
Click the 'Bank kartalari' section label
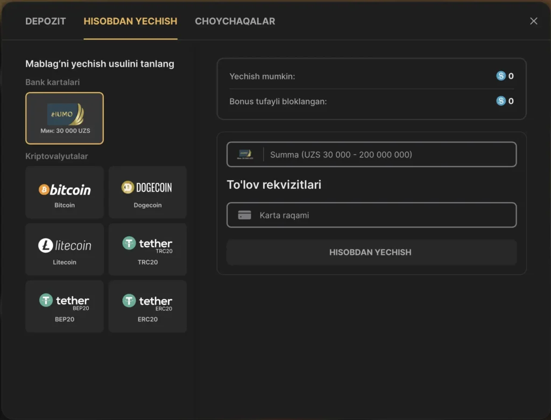[52, 82]
